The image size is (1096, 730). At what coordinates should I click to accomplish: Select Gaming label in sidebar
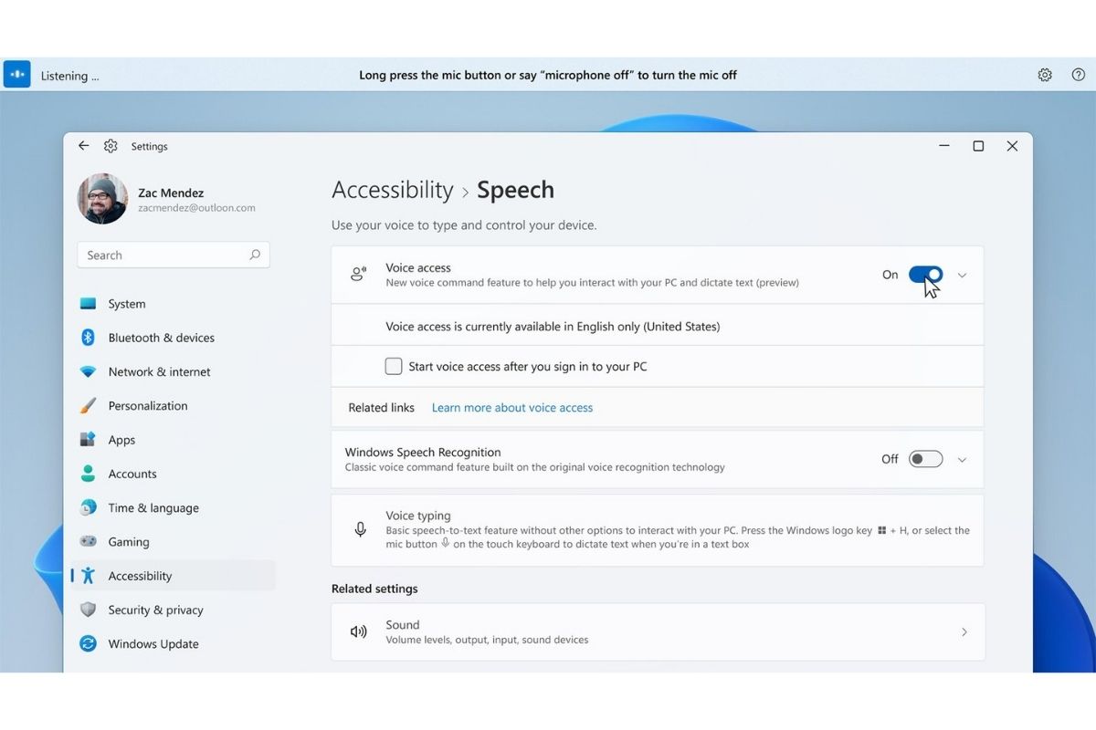pos(129,542)
